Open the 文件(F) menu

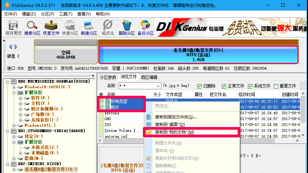(11, 14)
